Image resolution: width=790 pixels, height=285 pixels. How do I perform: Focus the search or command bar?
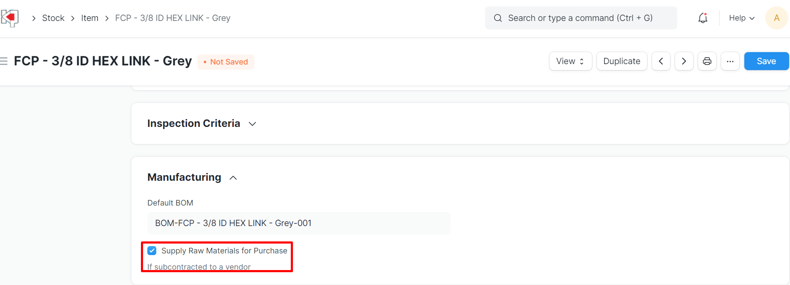[x=581, y=18]
